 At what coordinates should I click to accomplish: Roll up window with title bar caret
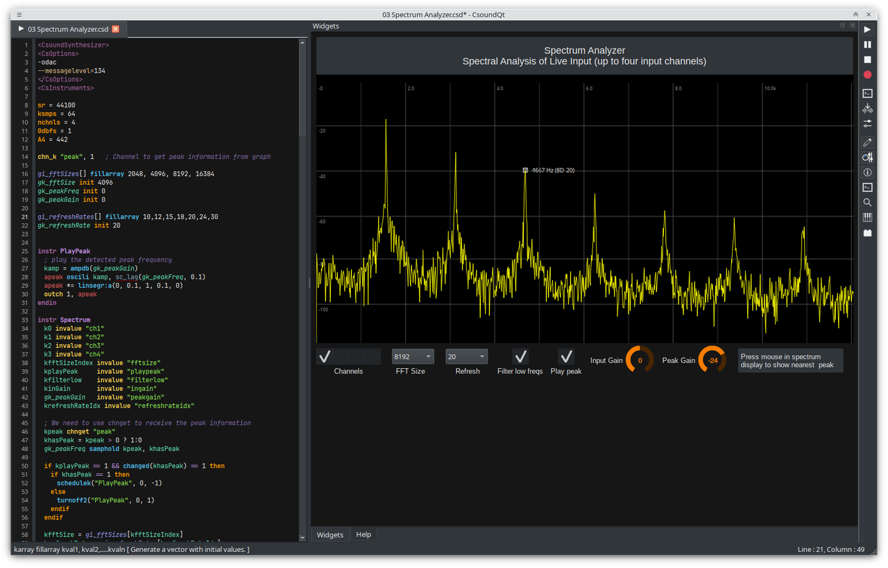coord(856,14)
